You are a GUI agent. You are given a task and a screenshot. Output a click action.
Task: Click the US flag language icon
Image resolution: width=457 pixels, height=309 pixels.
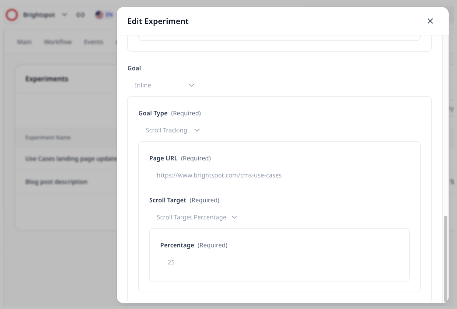[x=100, y=15]
